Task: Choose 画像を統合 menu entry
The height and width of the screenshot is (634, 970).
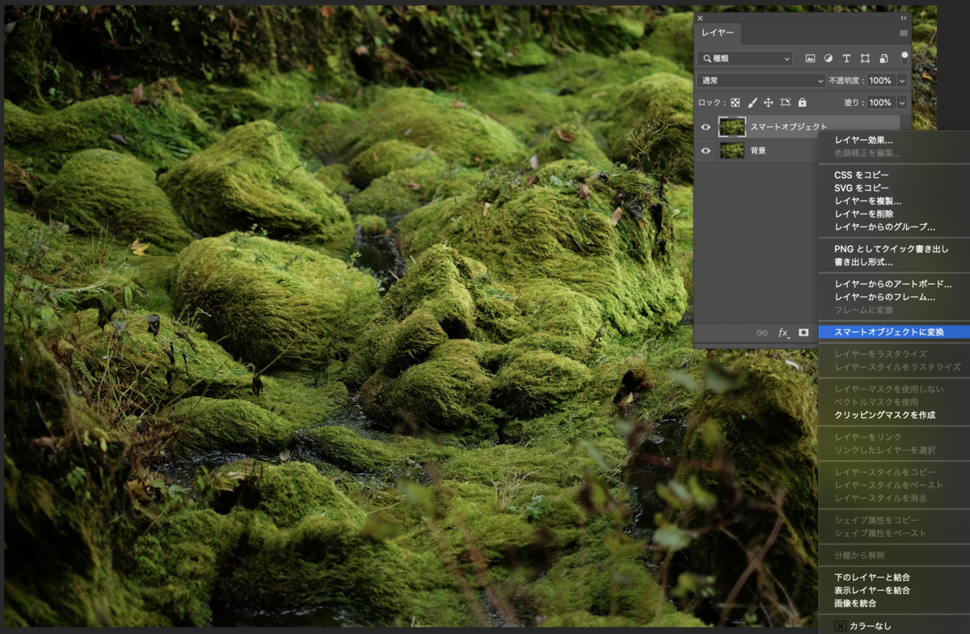Action: coord(855,603)
